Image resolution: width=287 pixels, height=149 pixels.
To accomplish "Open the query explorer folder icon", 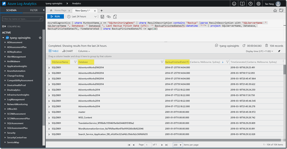I will 281,10.
